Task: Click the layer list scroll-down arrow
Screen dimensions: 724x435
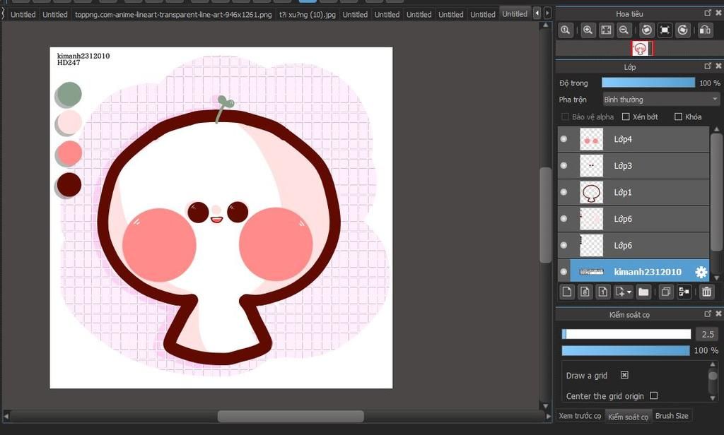Action: click(x=717, y=278)
